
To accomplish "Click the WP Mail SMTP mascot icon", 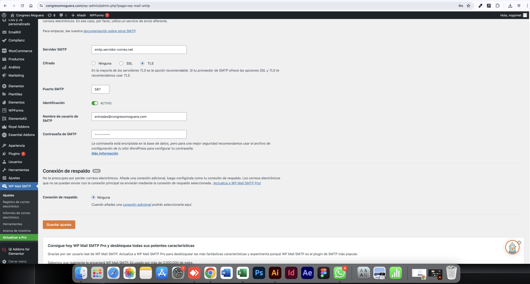I will (512, 247).
